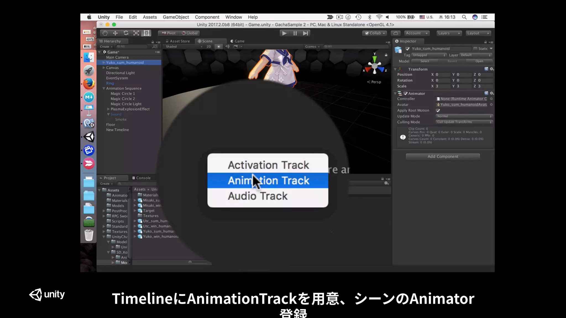
Task: Open the Account dropdown
Action: click(417, 33)
